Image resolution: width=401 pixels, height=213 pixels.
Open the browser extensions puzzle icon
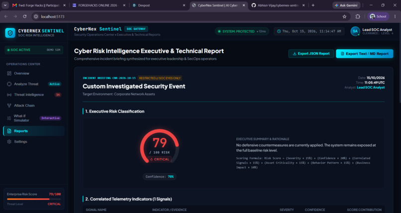[358, 16]
